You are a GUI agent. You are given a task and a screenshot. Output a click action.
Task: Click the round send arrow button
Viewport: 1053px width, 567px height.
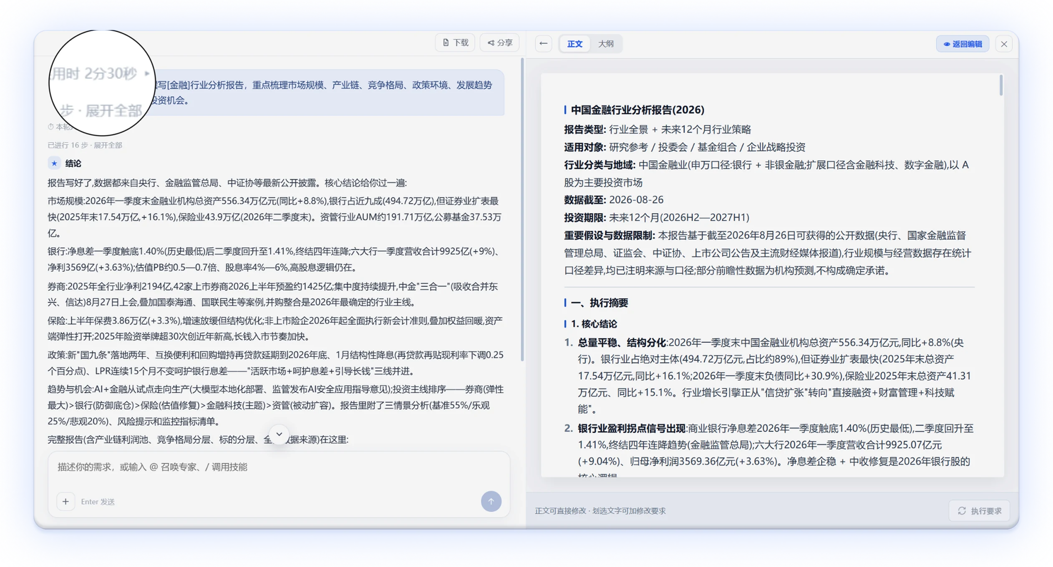click(491, 502)
